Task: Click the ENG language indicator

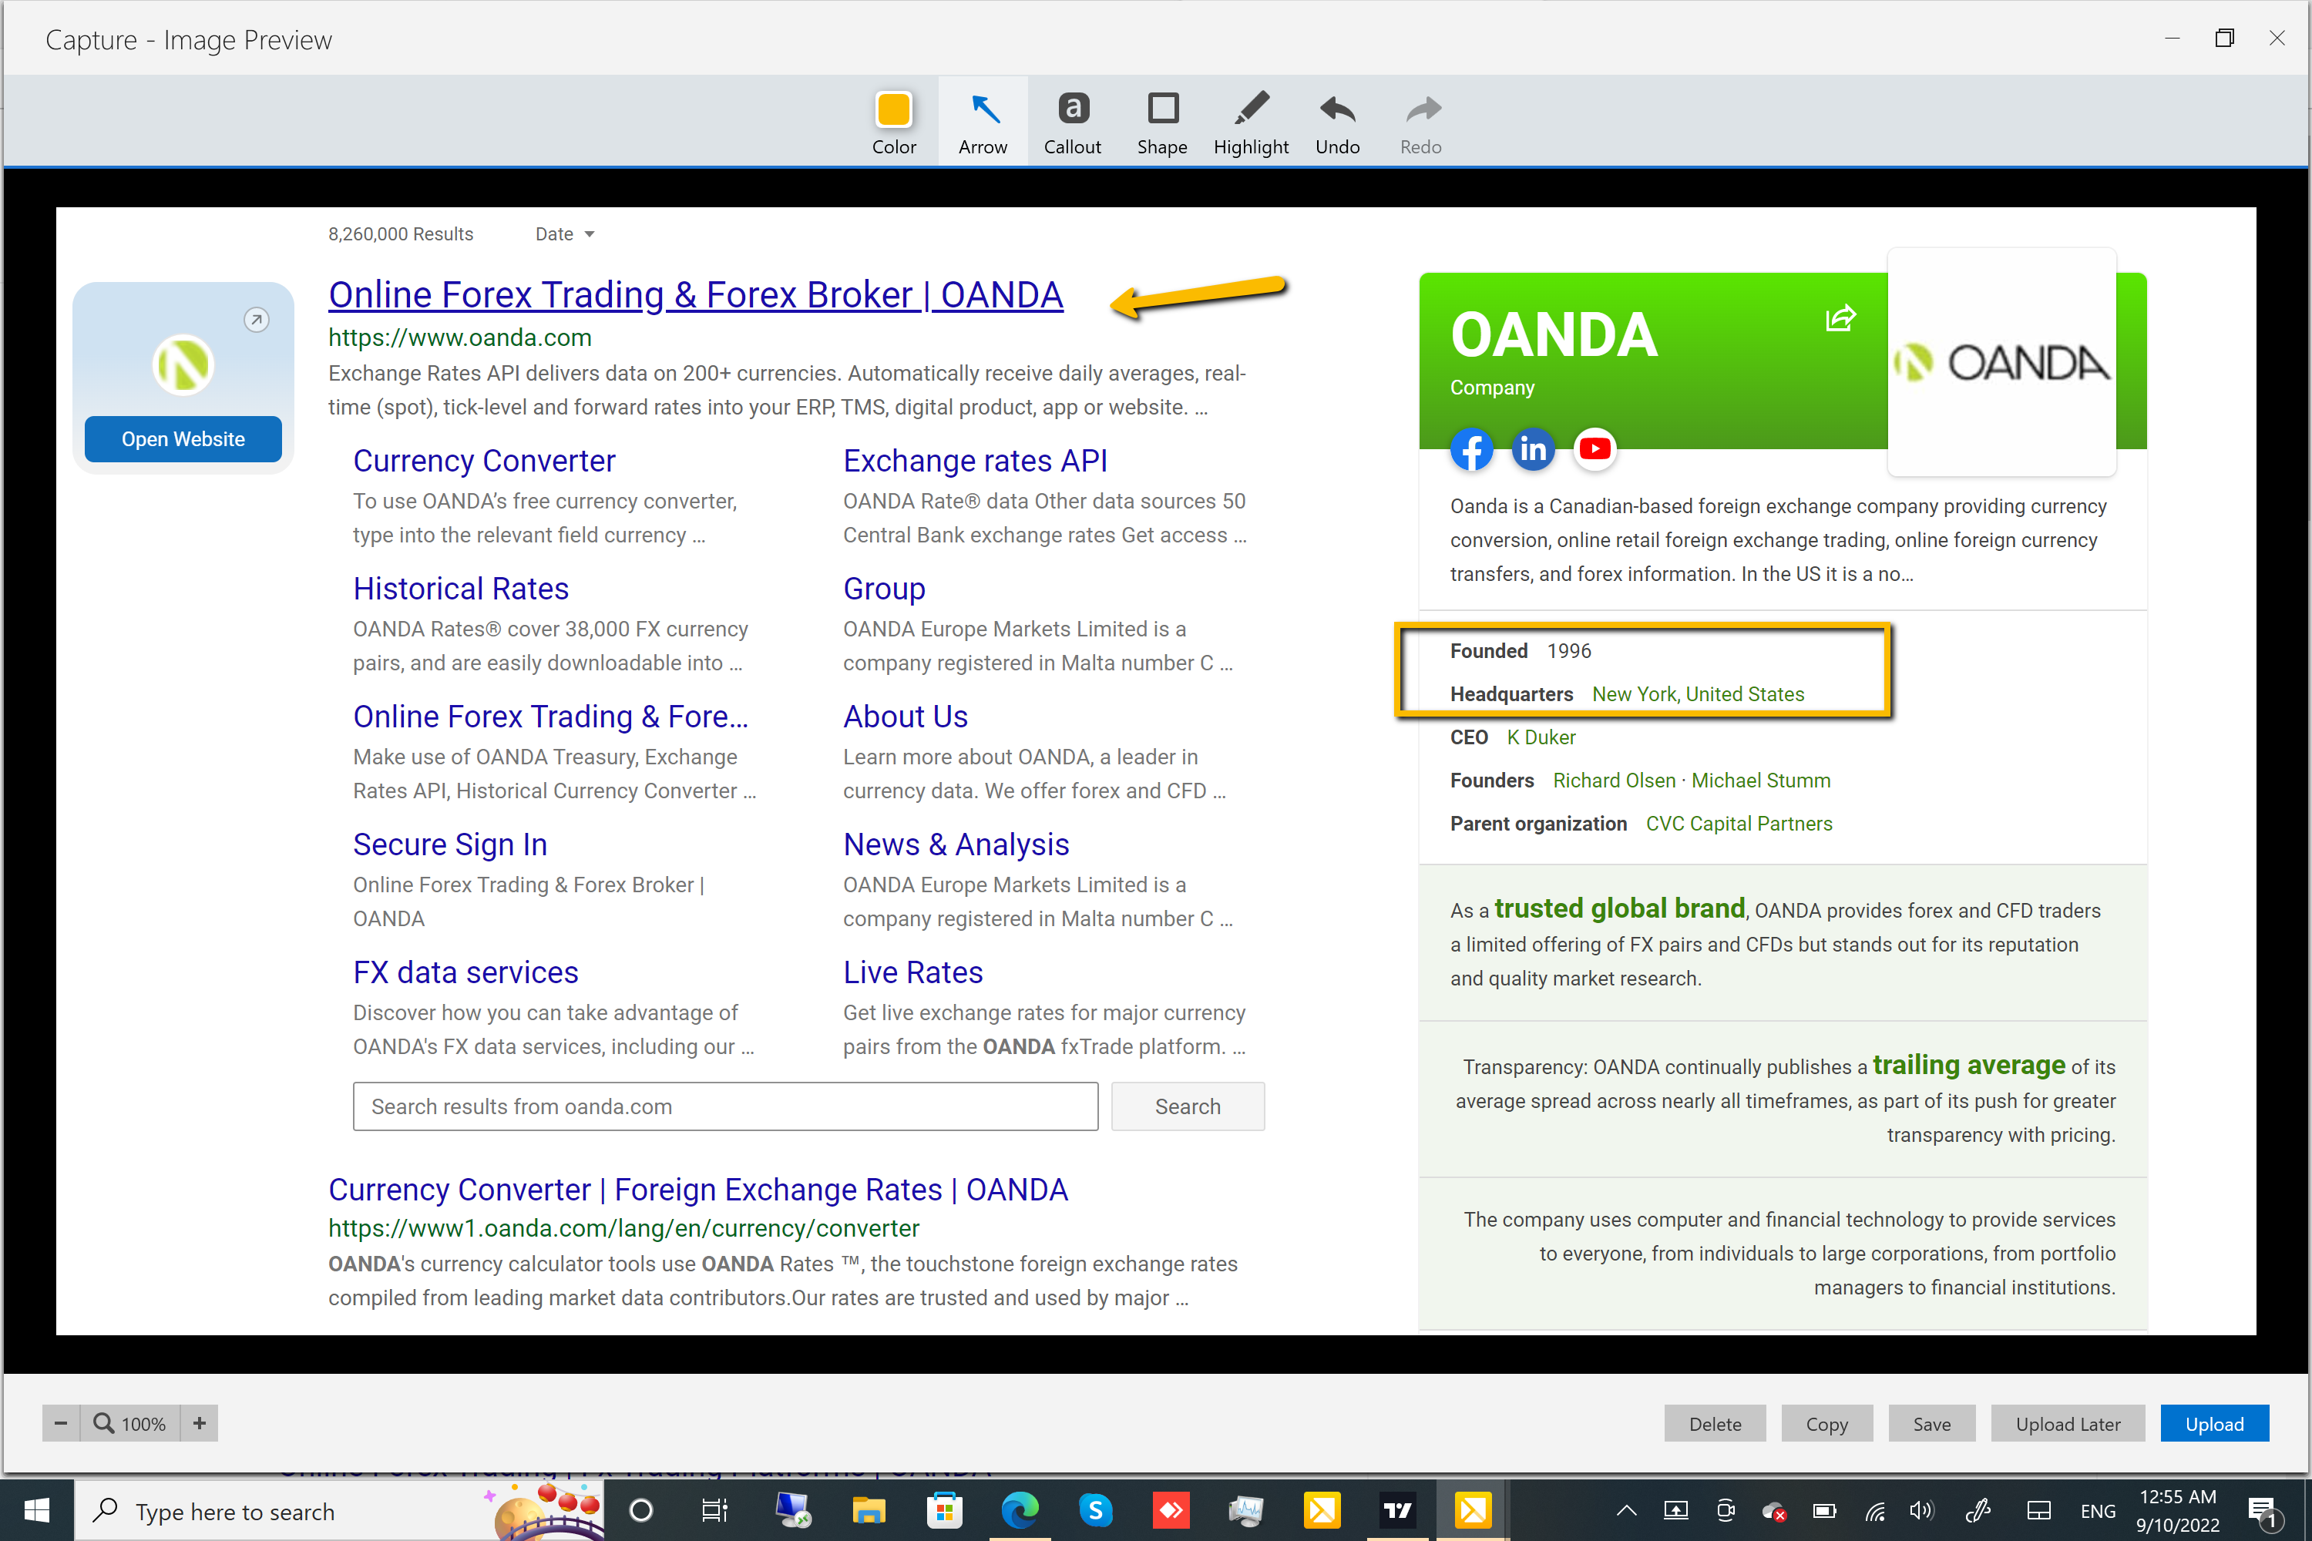Action: click(x=2098, y=1510)
